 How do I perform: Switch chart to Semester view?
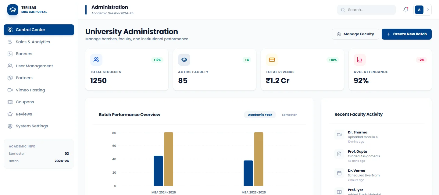[x=289, y=115]
